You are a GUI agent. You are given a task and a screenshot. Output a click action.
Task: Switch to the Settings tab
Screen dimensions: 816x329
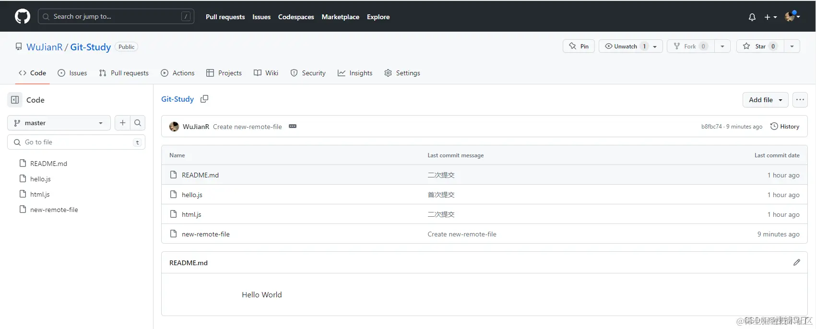(x=402, y=73)
